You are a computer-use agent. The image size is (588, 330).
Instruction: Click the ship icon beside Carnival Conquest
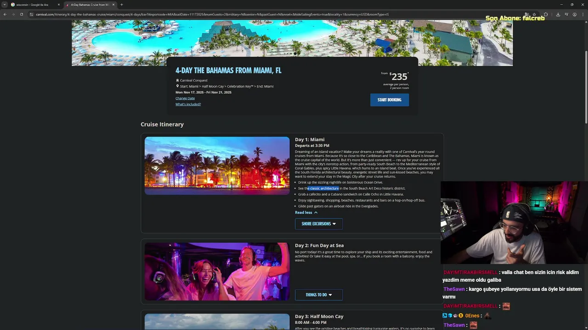click(177, 80)
